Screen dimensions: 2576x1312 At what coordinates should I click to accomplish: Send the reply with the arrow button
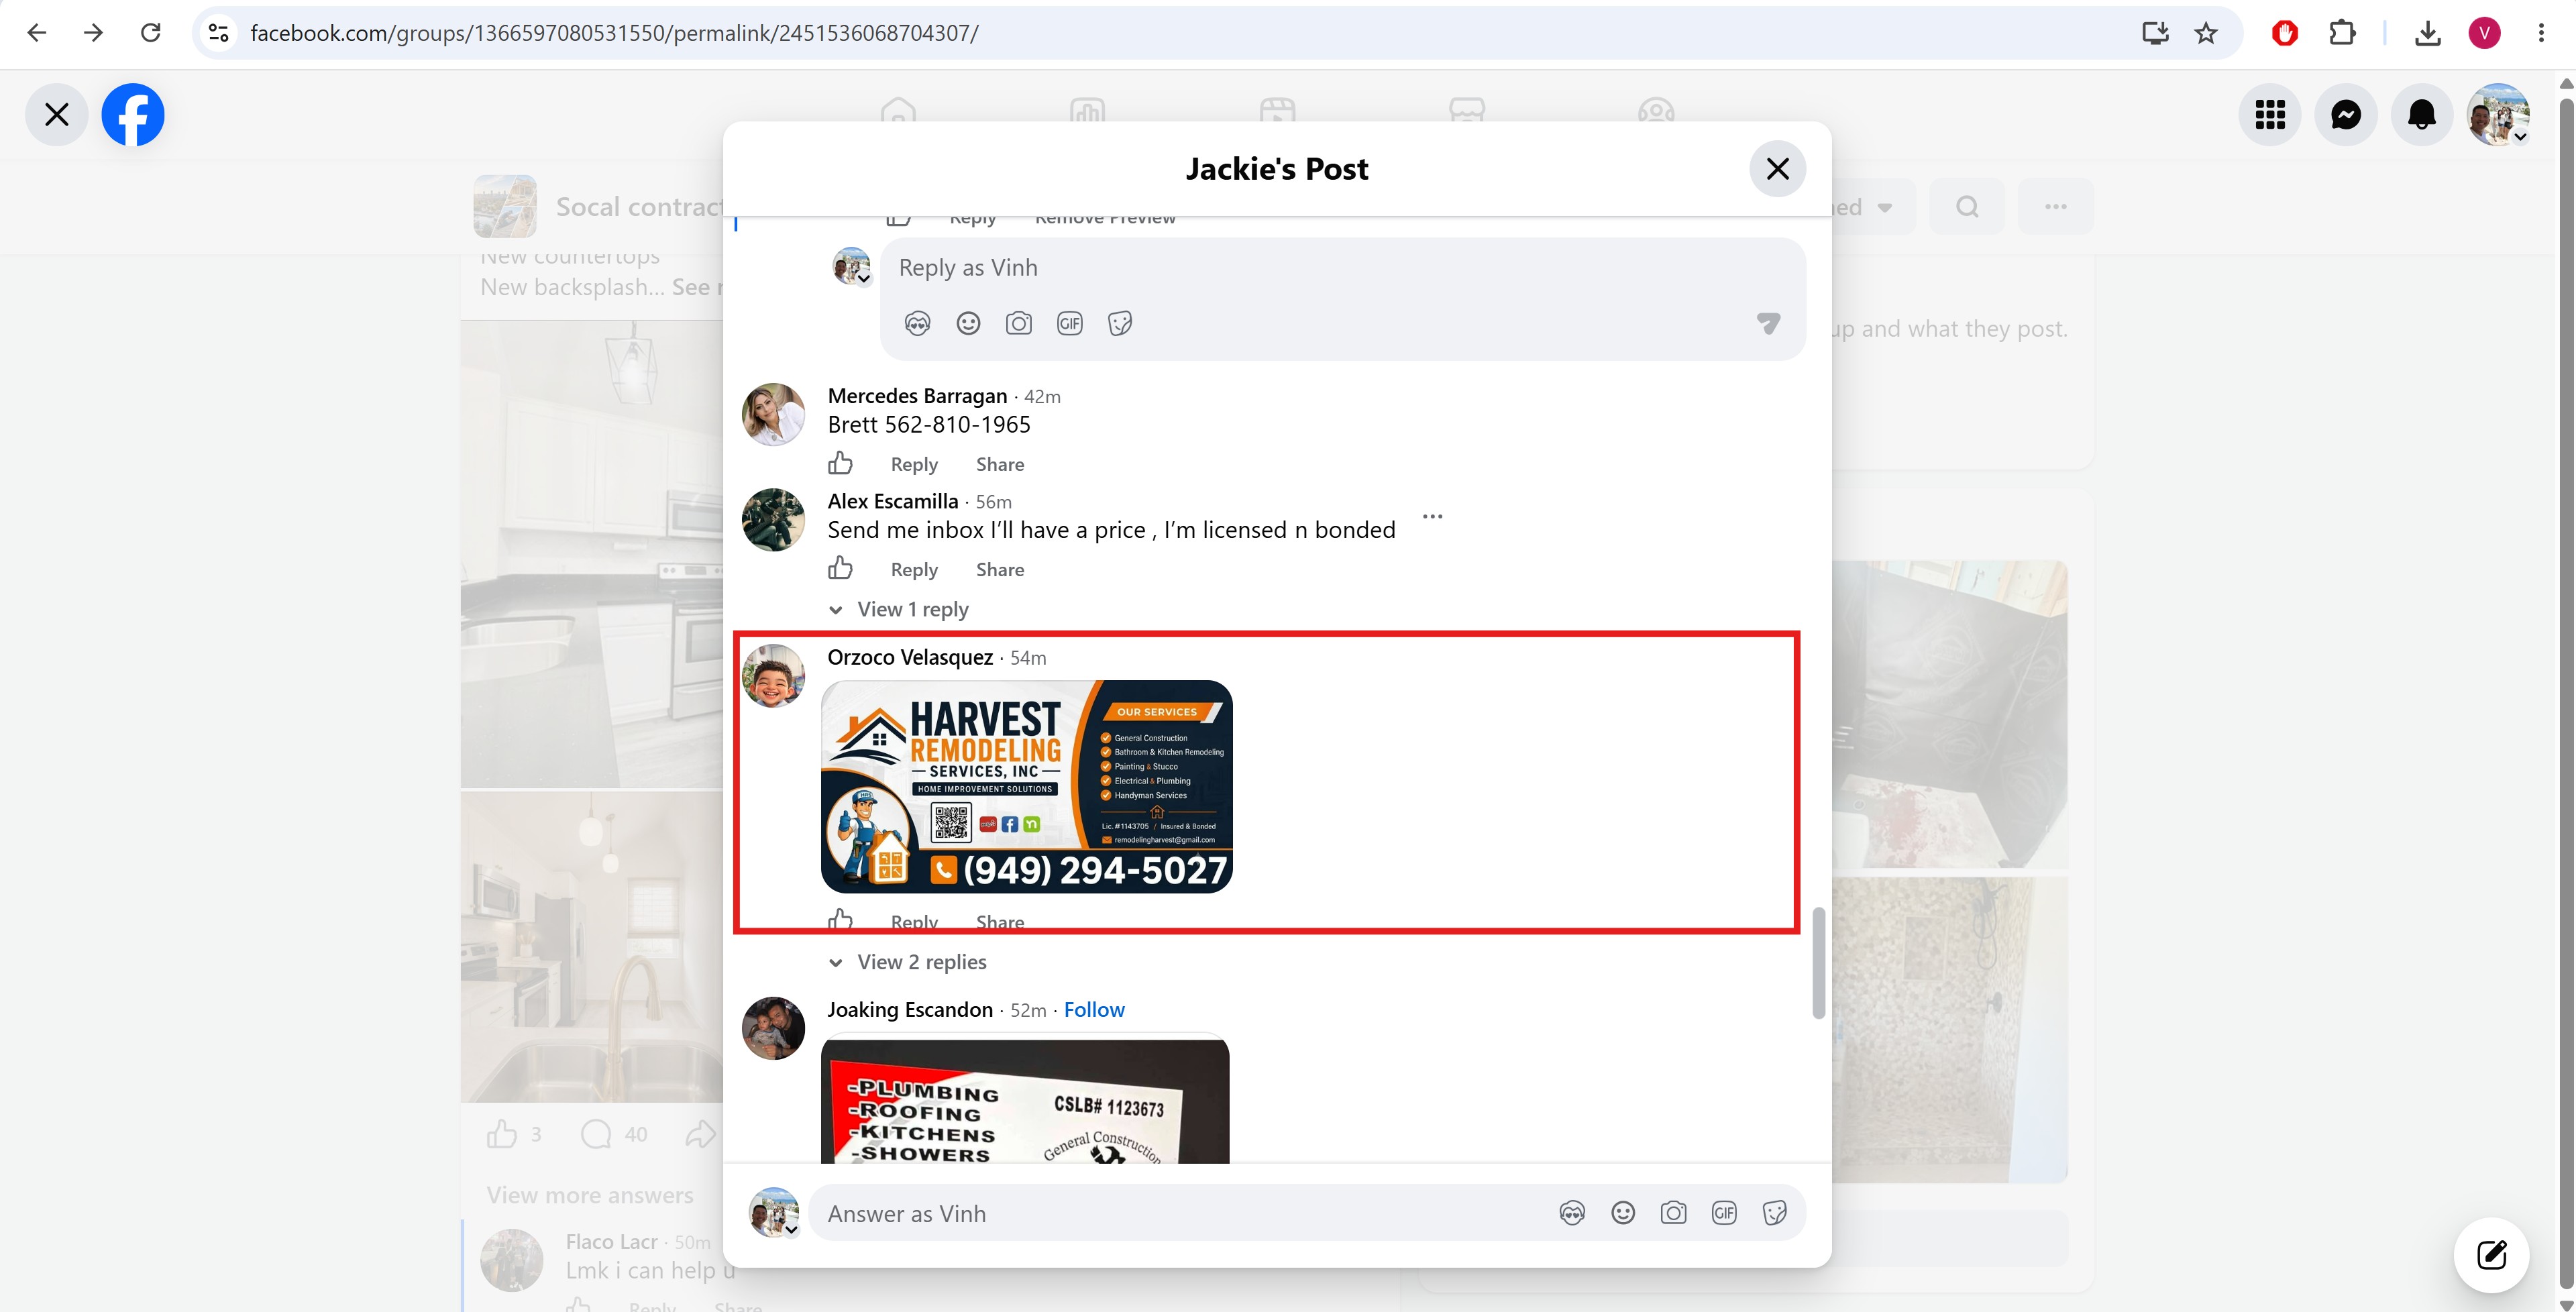(x=1768, y=323)
